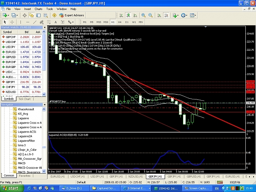Expand the Profiles dropdown arrow

17,16
